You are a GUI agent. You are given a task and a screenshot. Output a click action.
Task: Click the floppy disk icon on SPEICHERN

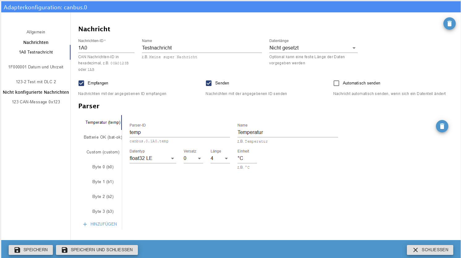(17, 250)
